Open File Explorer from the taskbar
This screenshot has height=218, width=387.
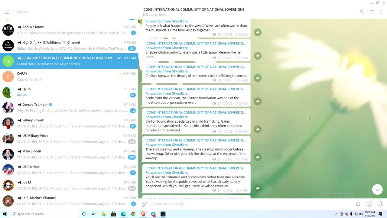pos(103,214)
